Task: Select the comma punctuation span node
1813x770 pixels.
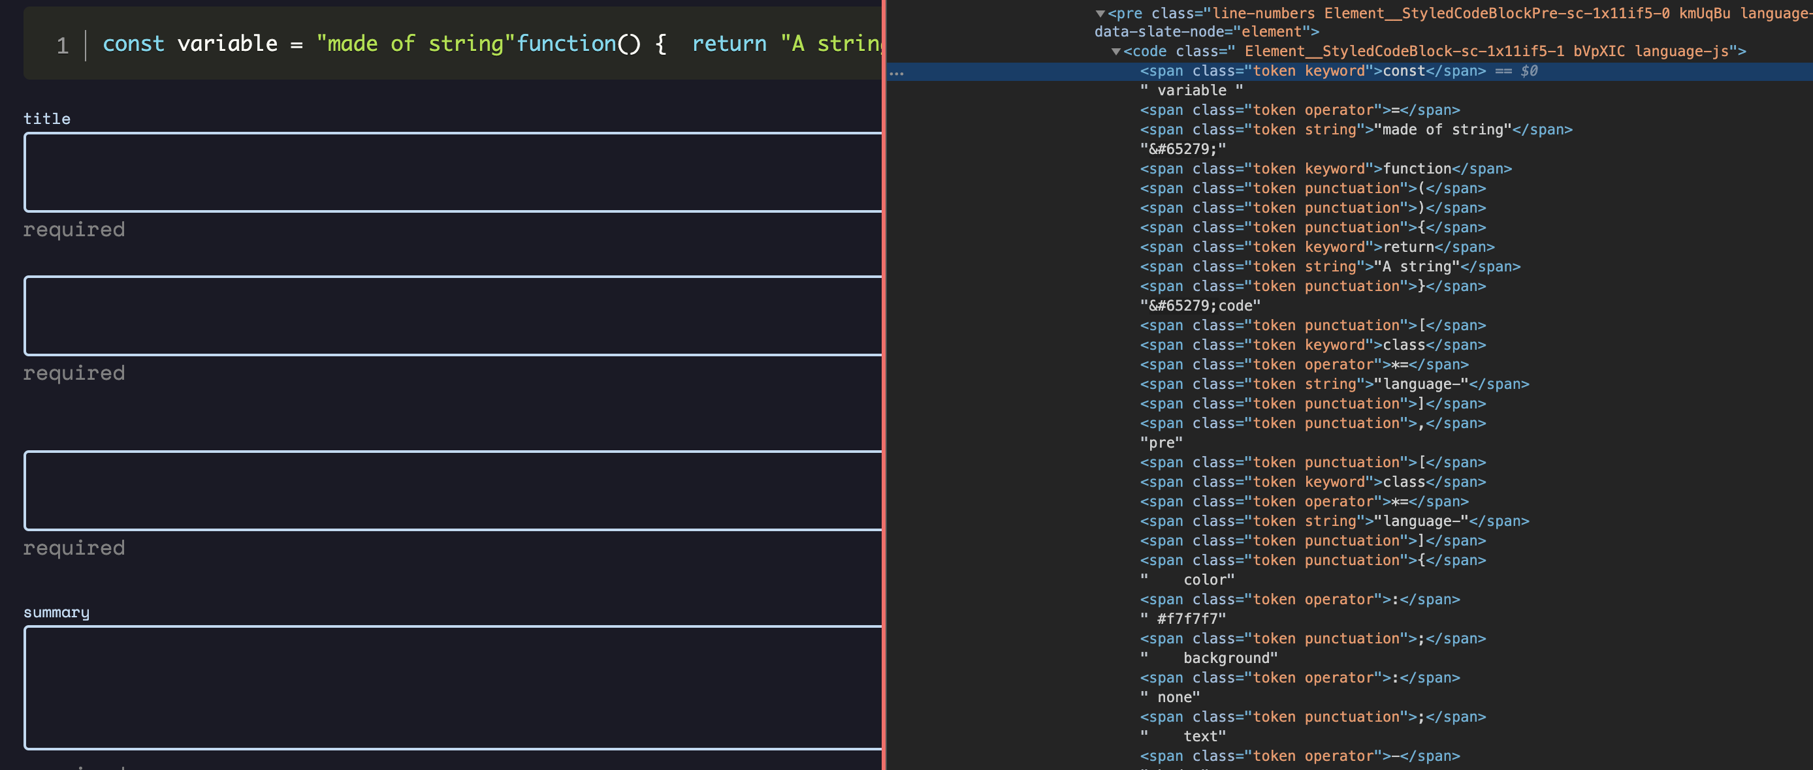Action: pos(1312,423)
